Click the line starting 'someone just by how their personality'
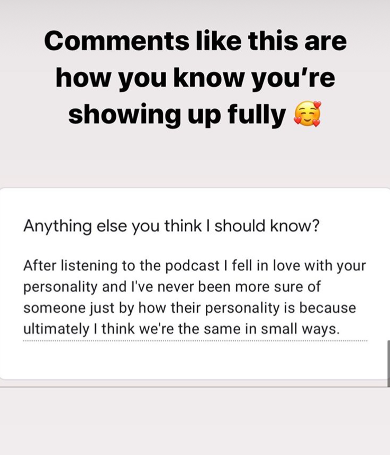The height and width of the screenshot is (455, 390). pos(189,308)
